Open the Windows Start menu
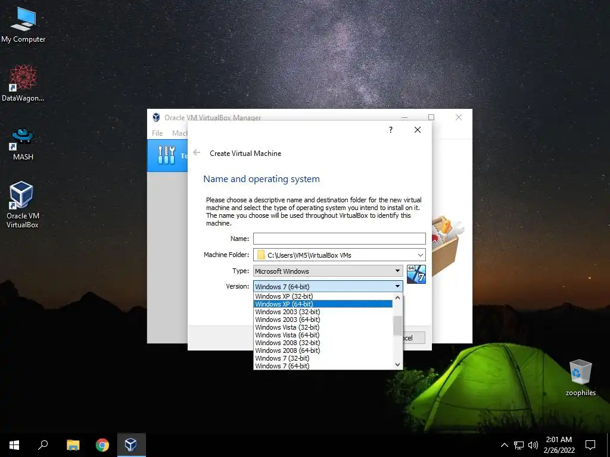Image resolution: width=610 pixels, height=457 pixels. click(14, 445)
